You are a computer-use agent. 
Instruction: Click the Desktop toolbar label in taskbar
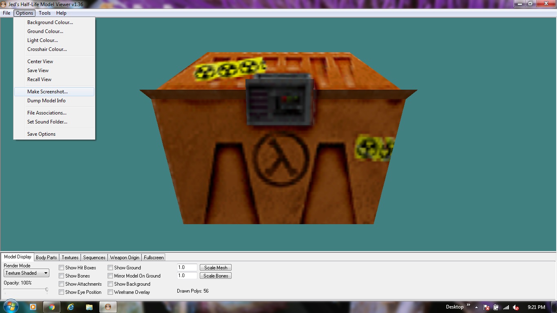click(455, 307)
